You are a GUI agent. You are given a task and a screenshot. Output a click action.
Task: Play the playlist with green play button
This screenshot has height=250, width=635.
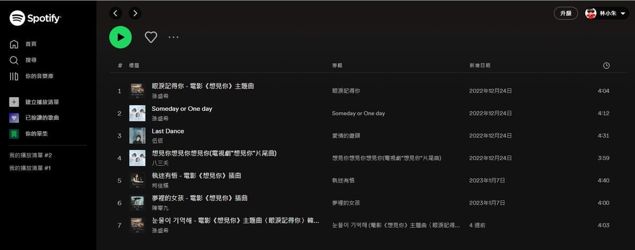(x=121, y=37)
